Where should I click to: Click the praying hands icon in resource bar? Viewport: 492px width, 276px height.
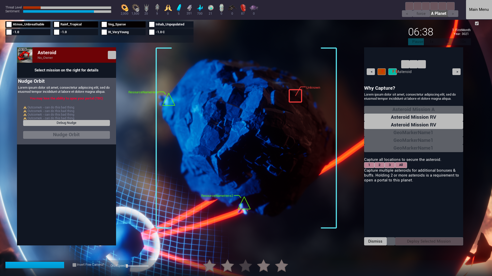click(168, 8)
